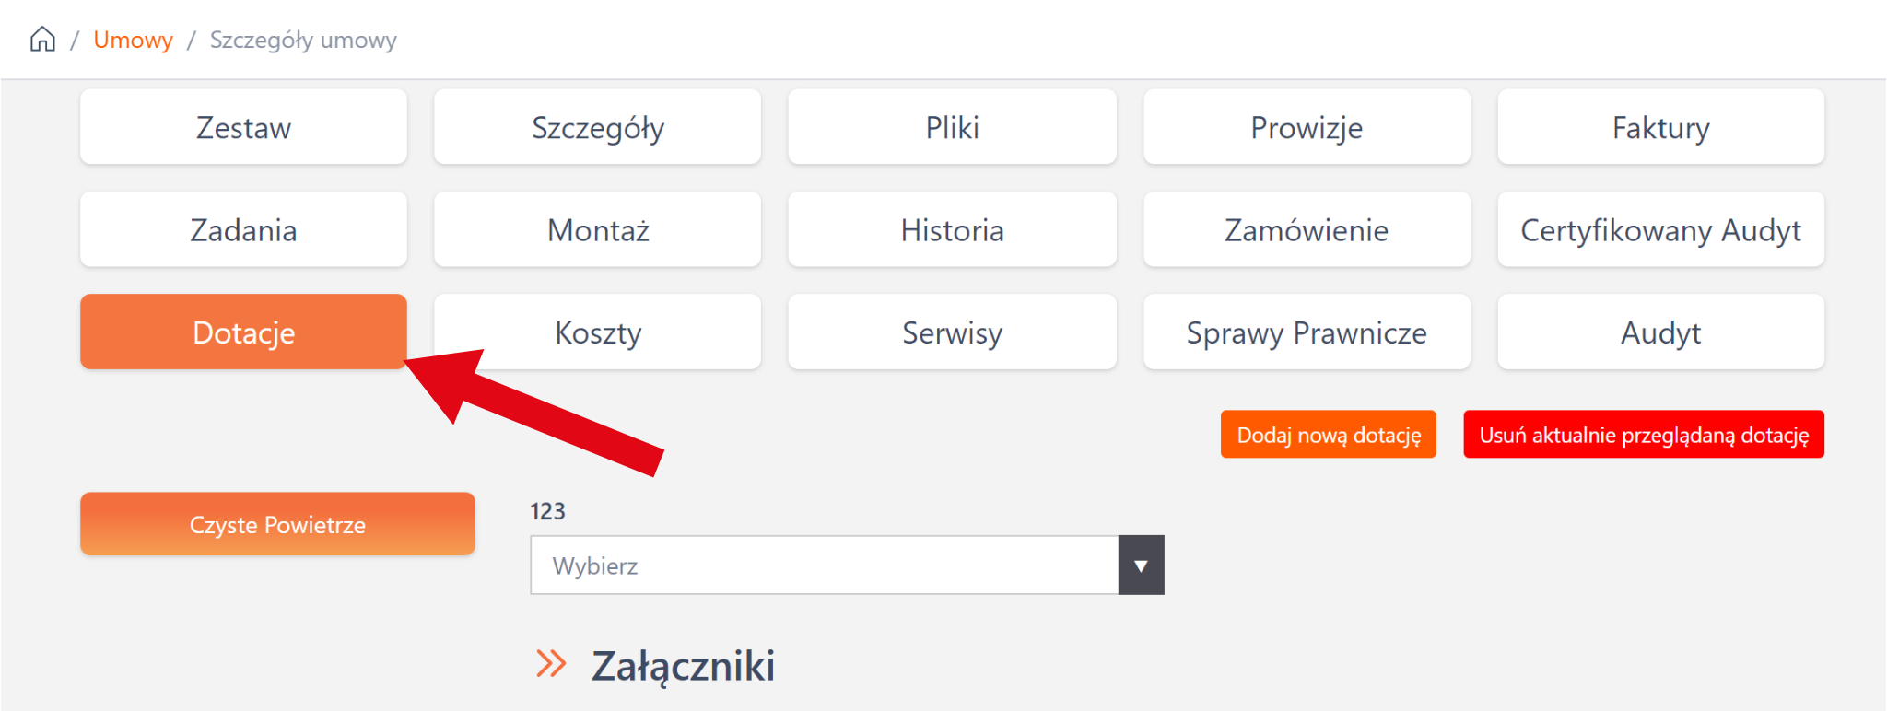Switch to the Montaż tab
This screenshot has width=1887, height=711.
[597, 229]
